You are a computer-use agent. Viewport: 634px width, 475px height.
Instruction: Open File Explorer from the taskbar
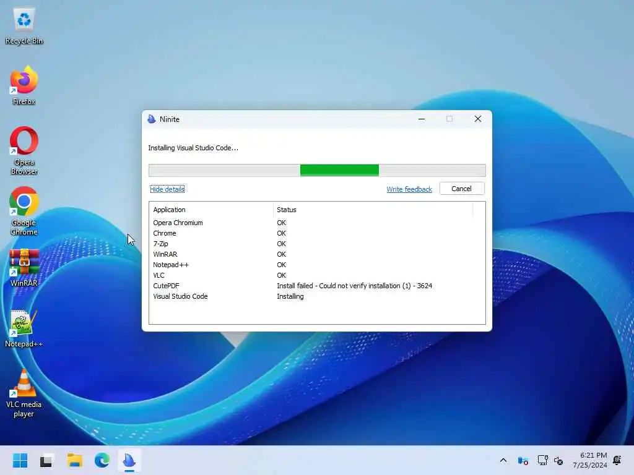pyautogui.click(x=75, y=460)
